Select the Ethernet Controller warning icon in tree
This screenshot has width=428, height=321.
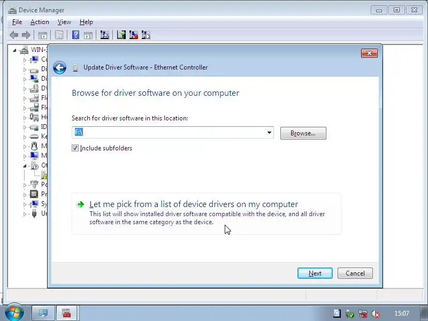(x=44, y=175)
